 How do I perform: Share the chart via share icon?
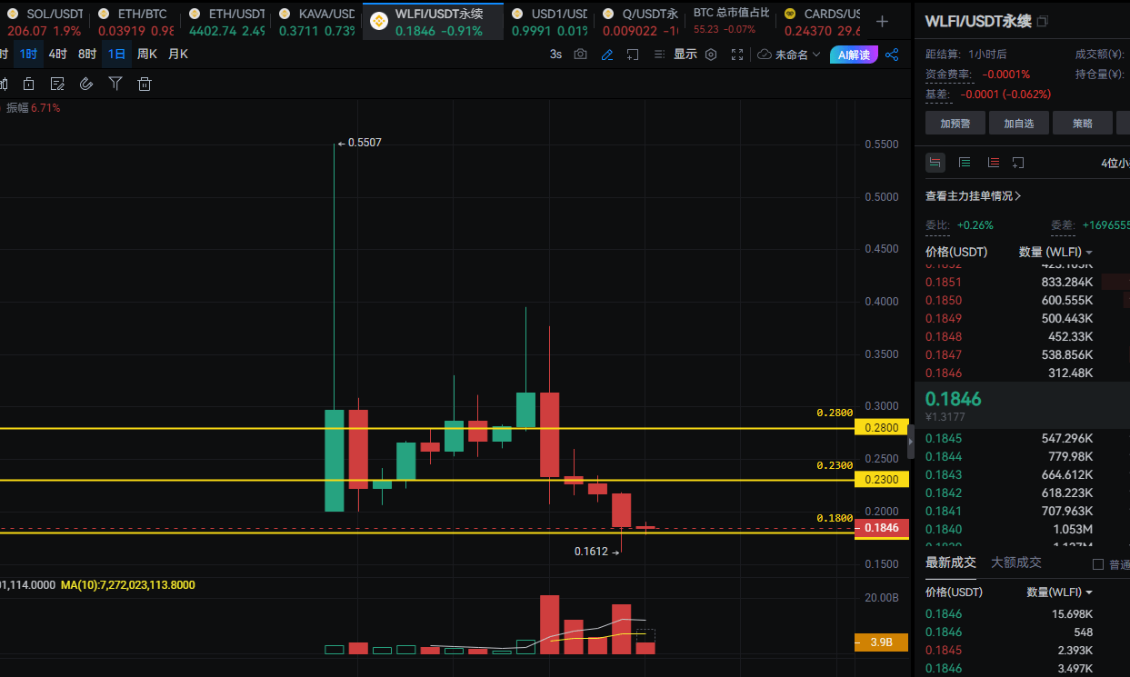click(x=892, y=55)
